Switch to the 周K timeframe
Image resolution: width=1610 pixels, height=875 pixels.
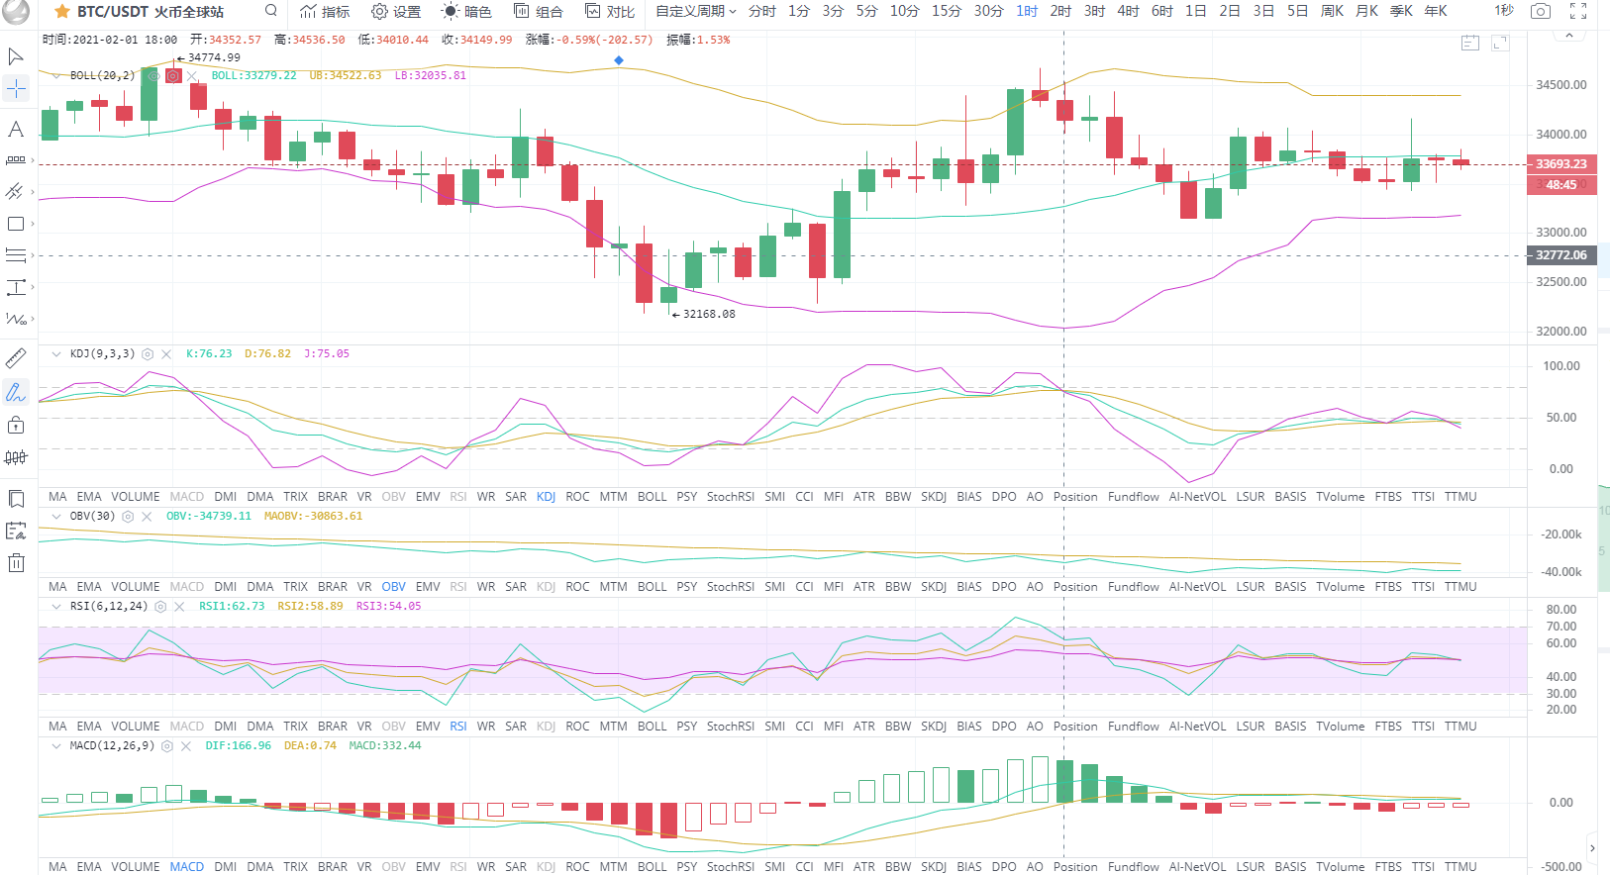(1333, 11)
